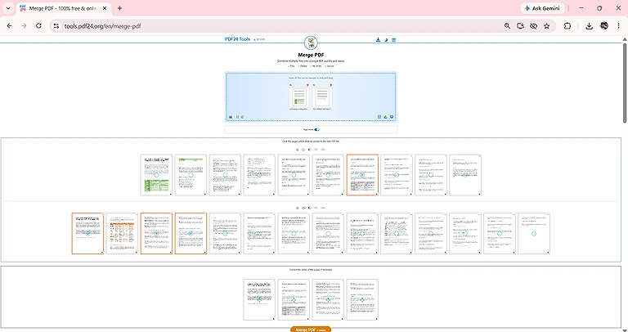Remove the second uploaded file

331,85
